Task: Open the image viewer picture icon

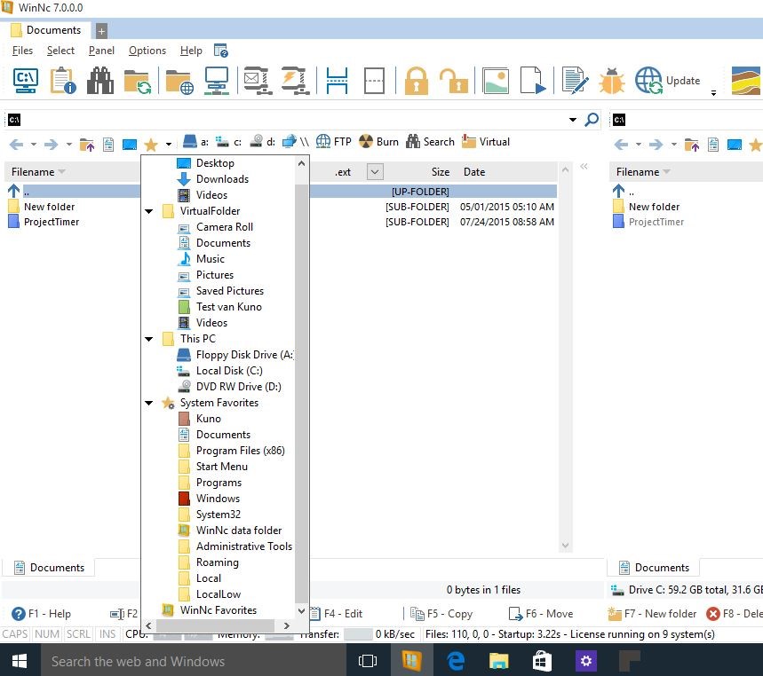Action: [x=496, y=81]
